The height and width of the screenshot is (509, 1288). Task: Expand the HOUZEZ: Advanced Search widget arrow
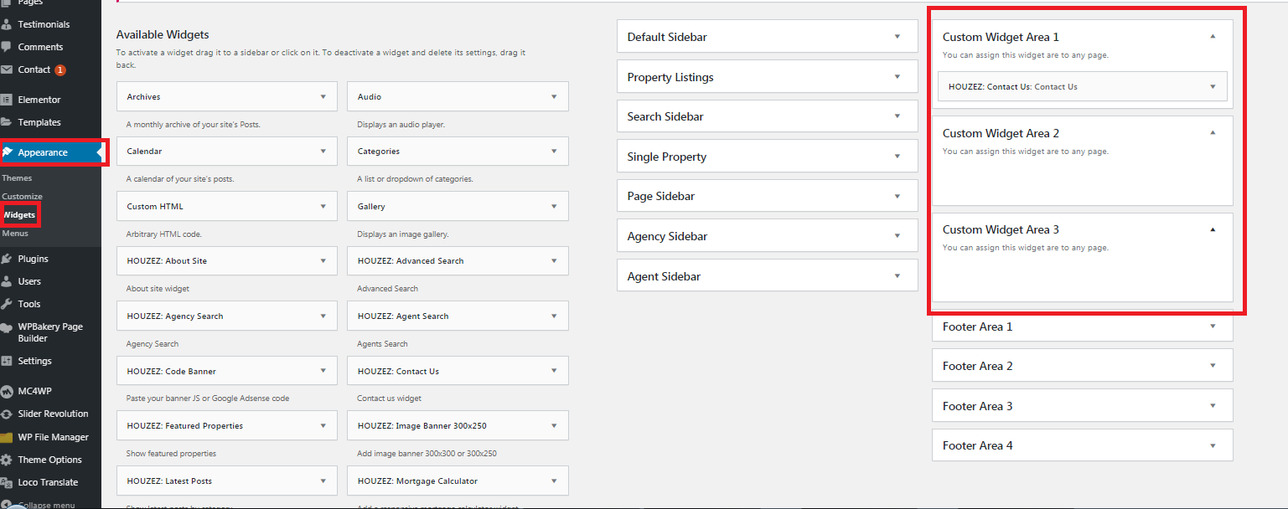tap(554, 261)
